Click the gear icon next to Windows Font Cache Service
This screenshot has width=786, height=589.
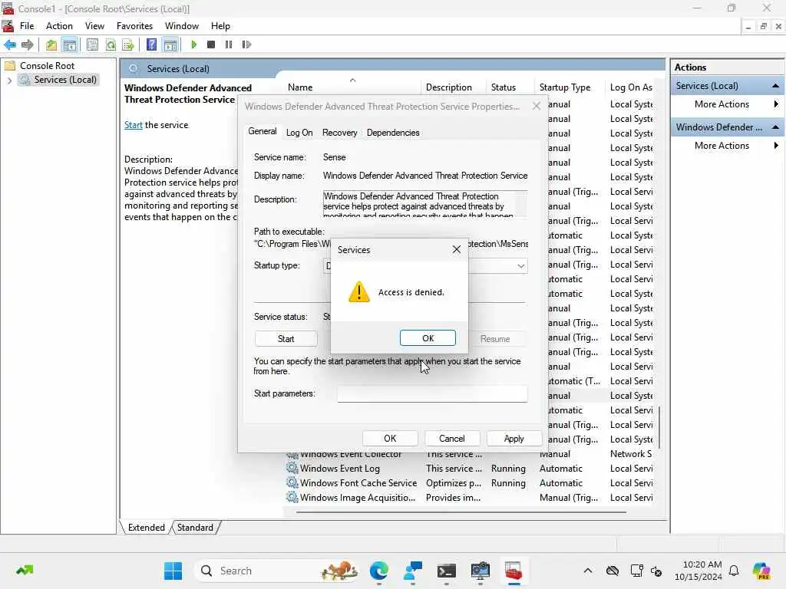(x=292, y=483)
